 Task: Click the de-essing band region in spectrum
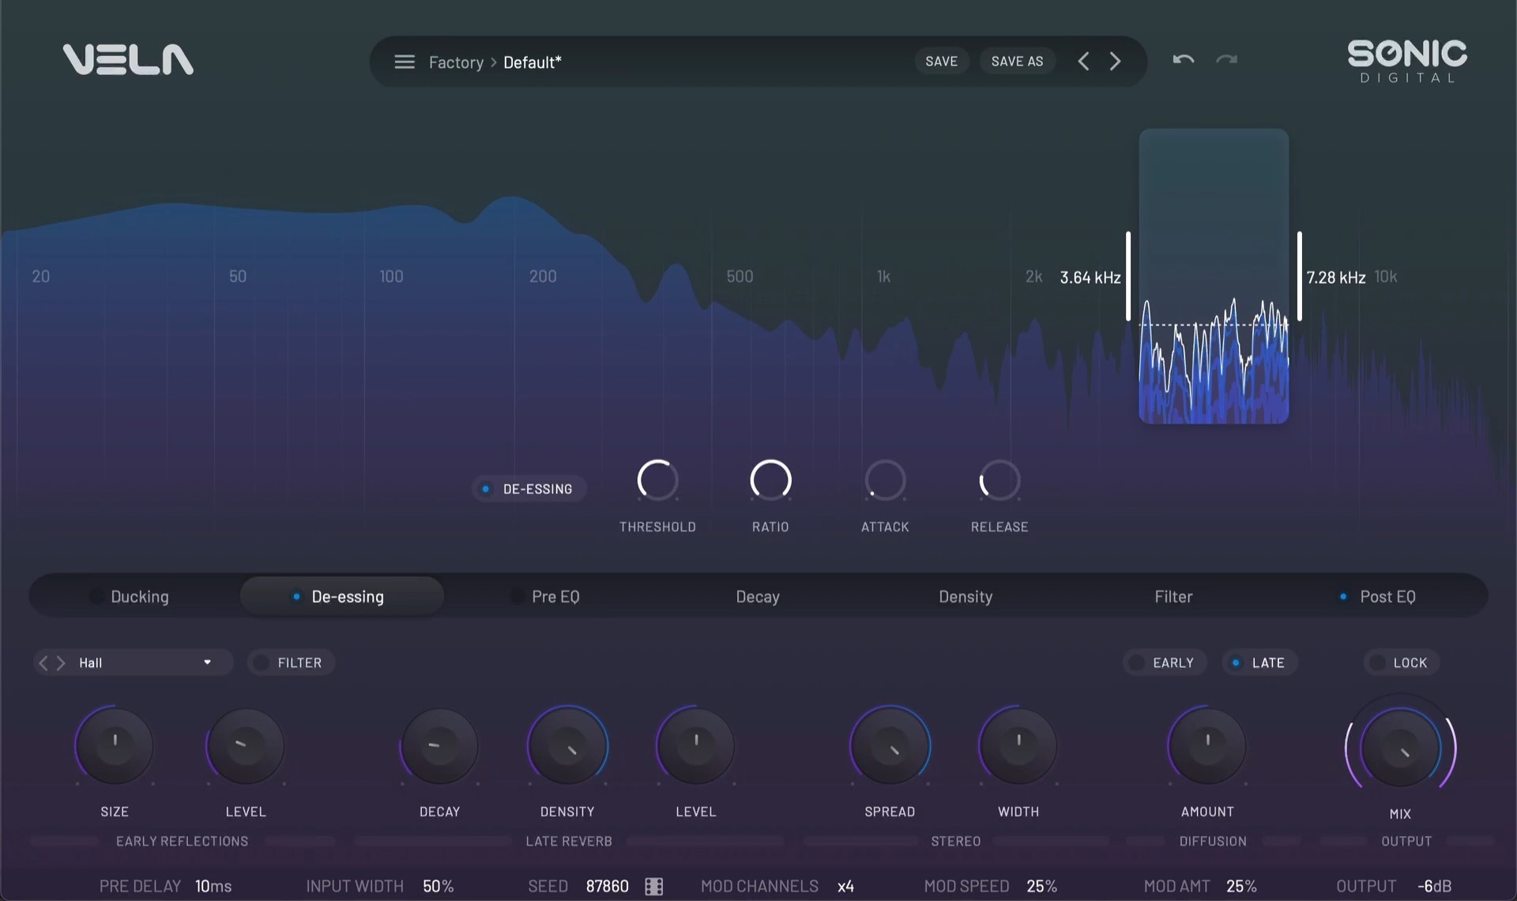[x=1214, y=276]
